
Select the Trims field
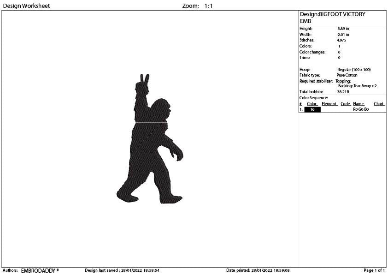[339, 57]
